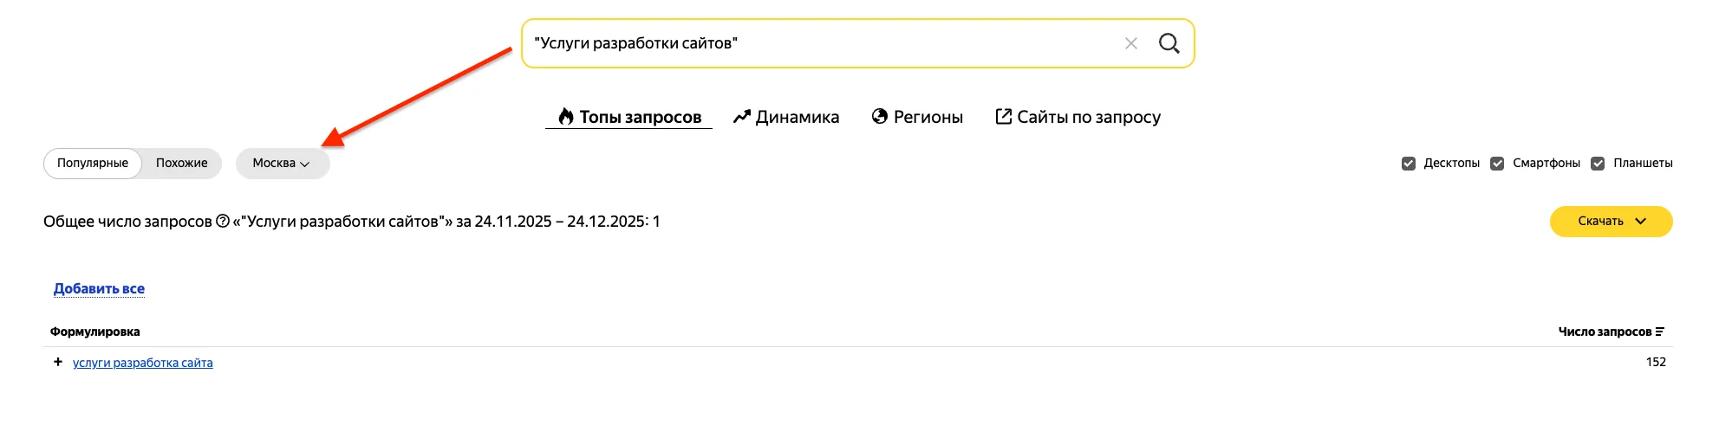
Task: Click plus icon beside услуги разработка сайта
Action: coord(58,362)
